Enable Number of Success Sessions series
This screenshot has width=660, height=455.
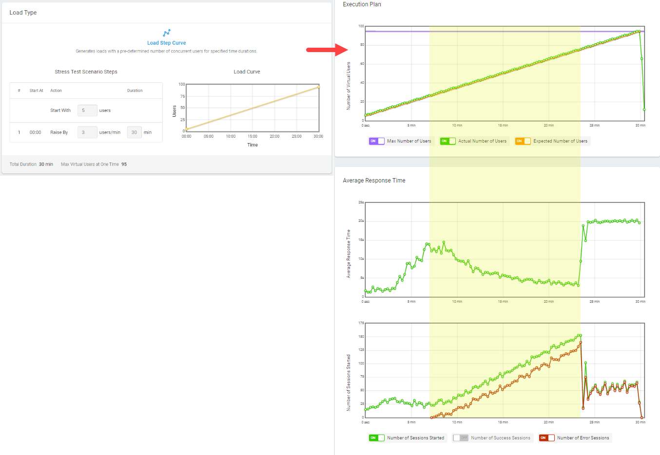pyautogui.click(x=461, y=438)
